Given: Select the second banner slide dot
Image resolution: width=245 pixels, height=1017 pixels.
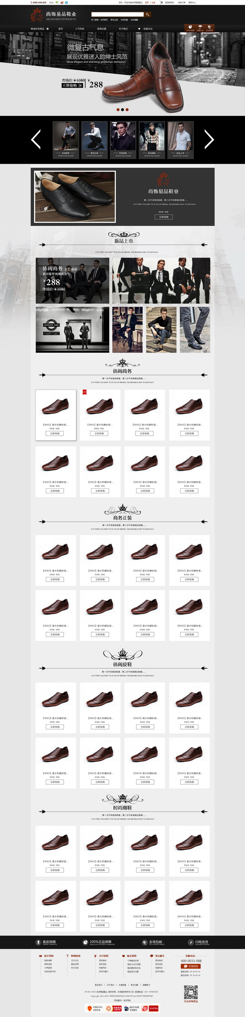Looking at the screenshot, I should coord(122,109).
